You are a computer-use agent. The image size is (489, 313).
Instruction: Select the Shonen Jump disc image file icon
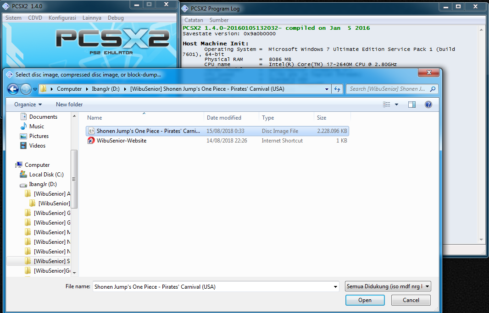point(91,131)
